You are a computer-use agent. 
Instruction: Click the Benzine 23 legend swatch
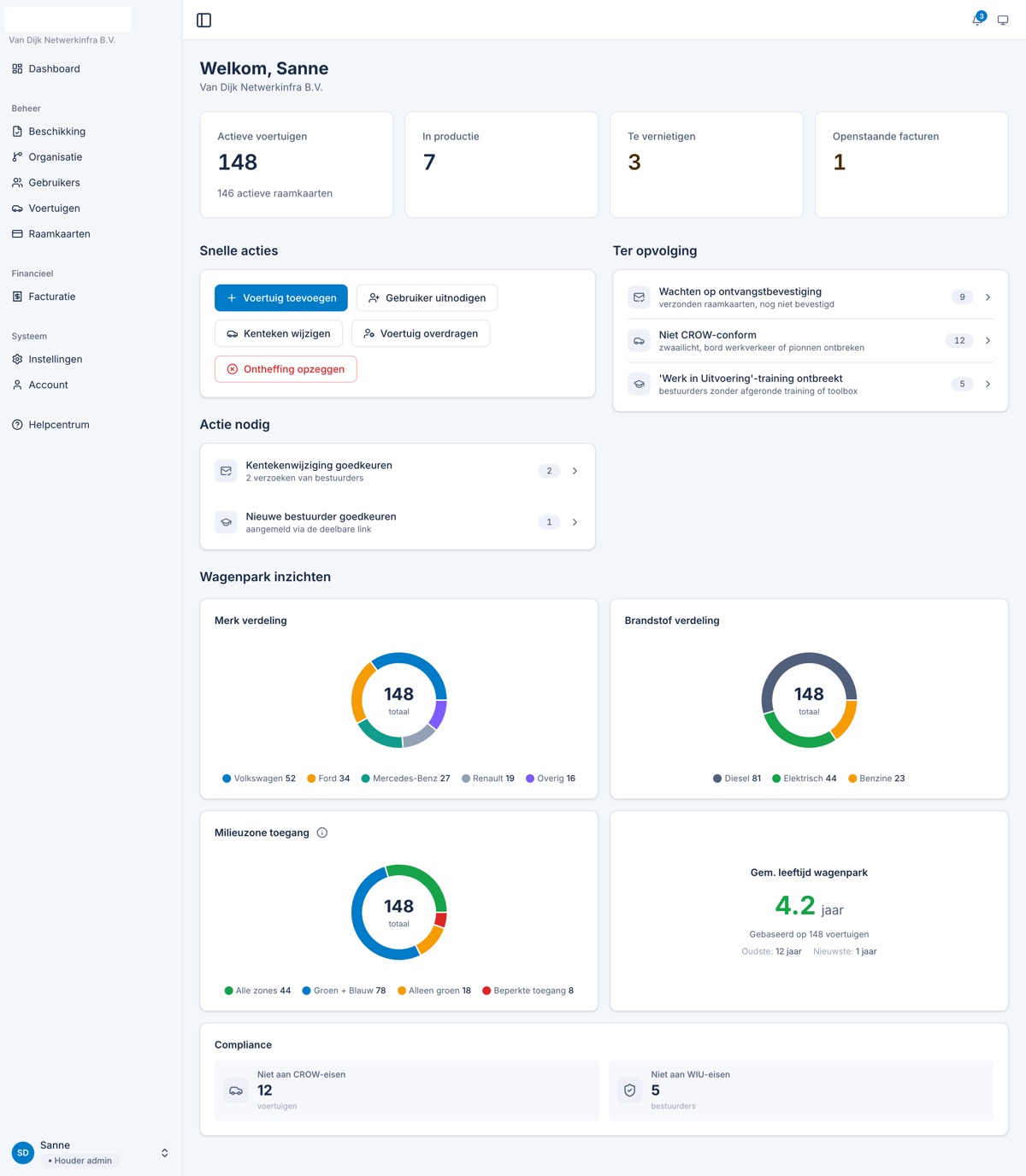[852, 779]
